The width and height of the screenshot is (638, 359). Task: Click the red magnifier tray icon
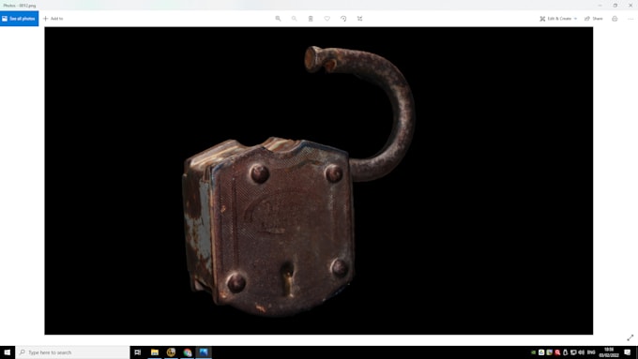(x=557, y=352)
